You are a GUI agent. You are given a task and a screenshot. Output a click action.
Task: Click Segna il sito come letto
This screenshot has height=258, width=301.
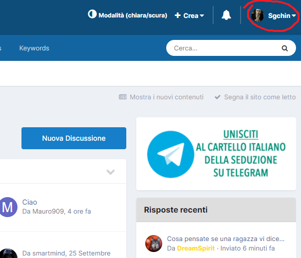coord(260,97)
